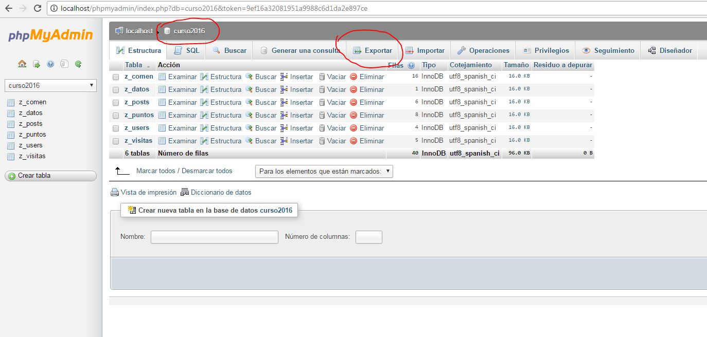
Task: Click the phpMyAdmin home icon
Action: [x=22, y=64]
